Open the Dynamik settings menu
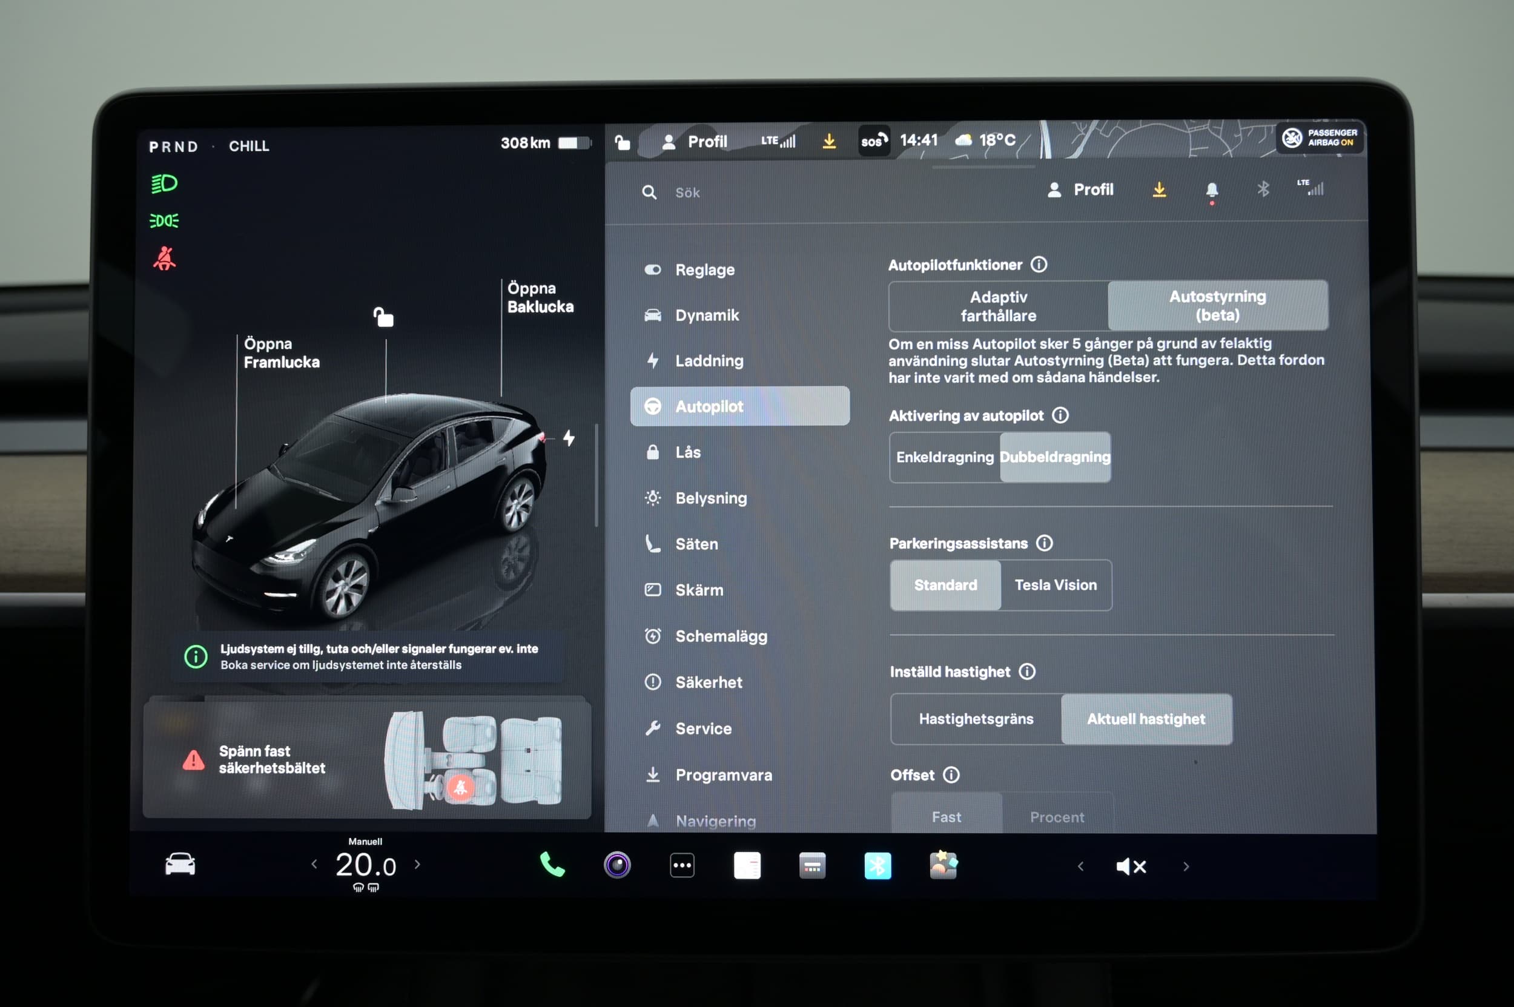The width and height of the screenshot is (1514, 1007). 740,315
